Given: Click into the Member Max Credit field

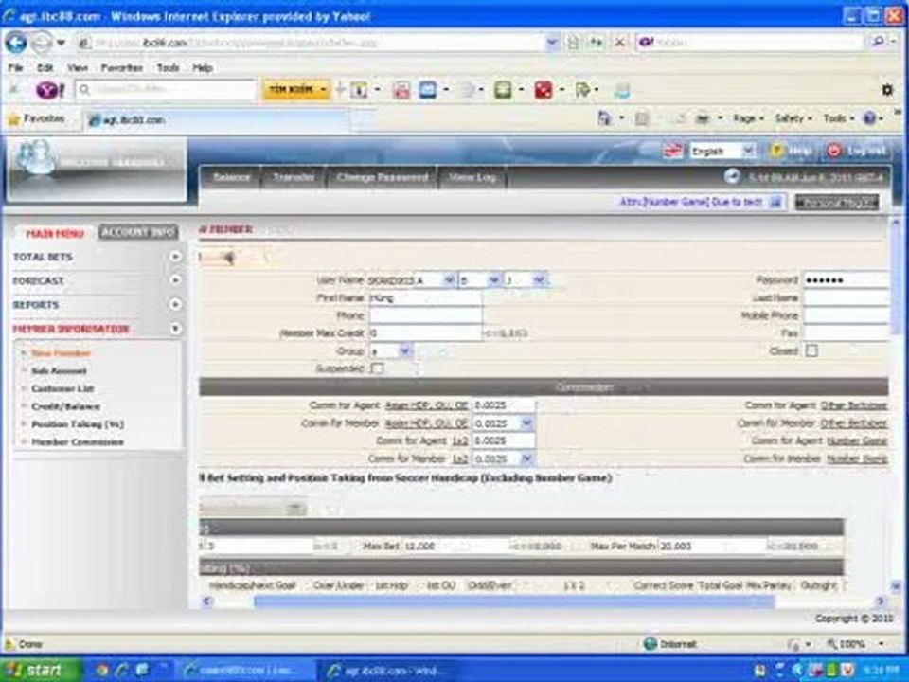Looking at the screenshot, I should click(x=425, y=333).
